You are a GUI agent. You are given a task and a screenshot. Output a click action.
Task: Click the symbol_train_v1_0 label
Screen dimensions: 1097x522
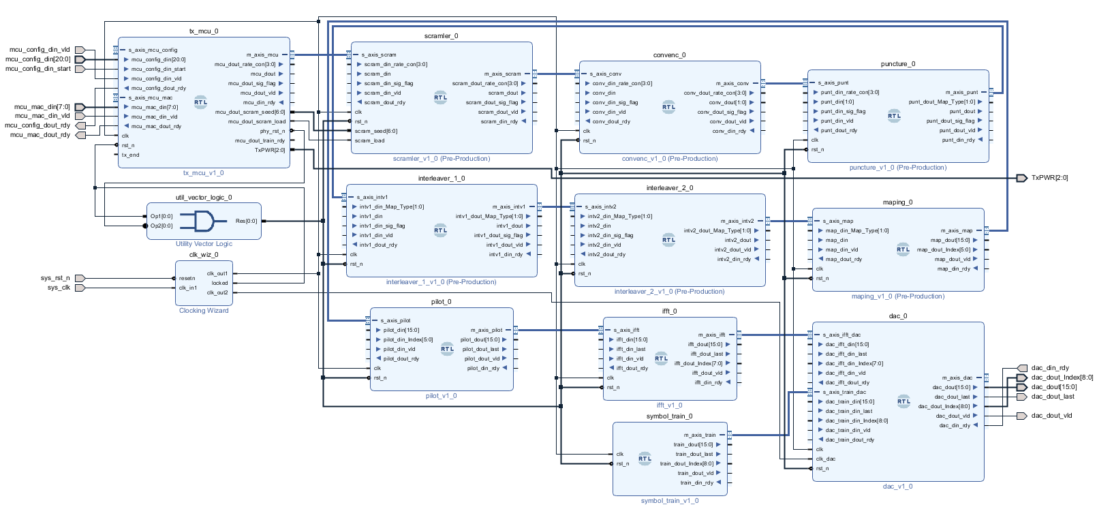[670, 501]
